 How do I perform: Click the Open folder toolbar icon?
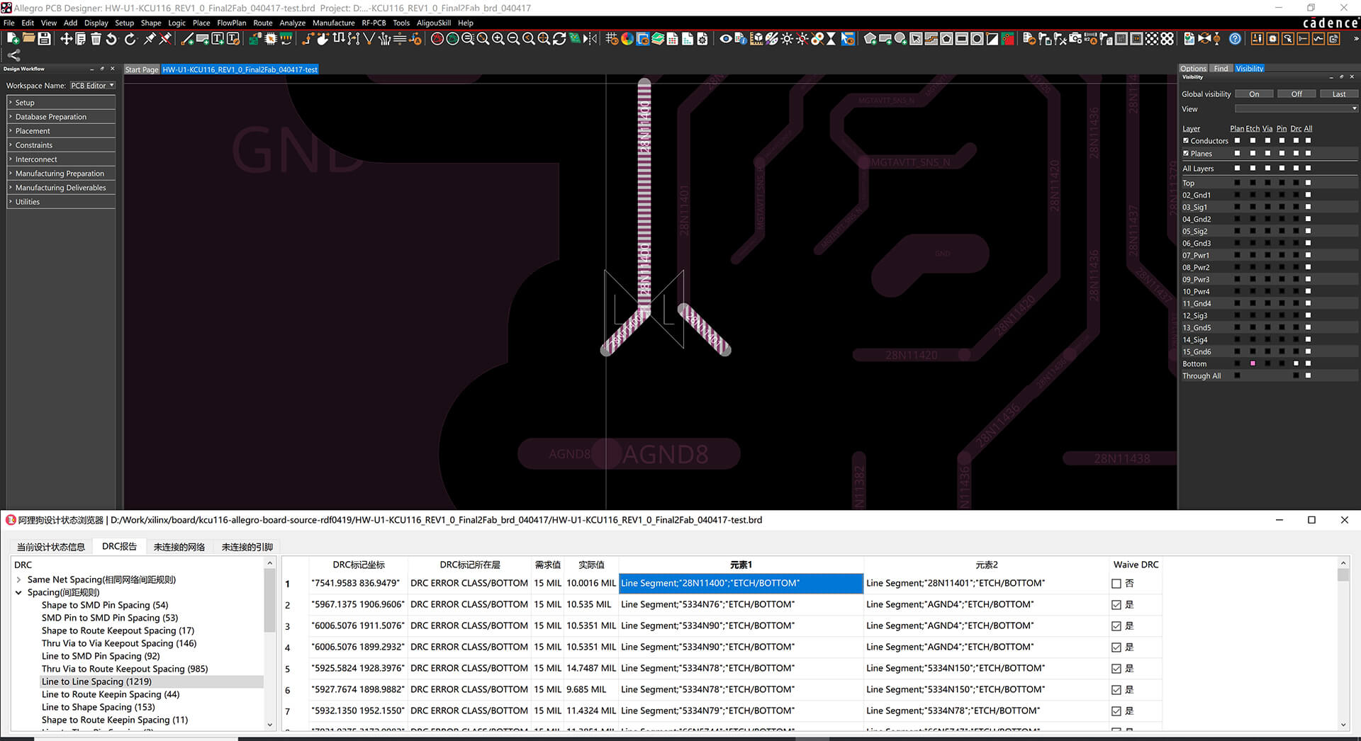(x=28, y=38)
